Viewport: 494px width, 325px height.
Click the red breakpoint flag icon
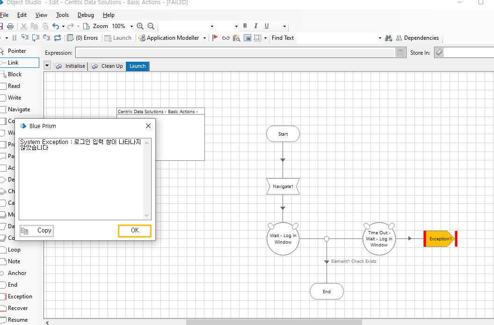tap(215, 38)
